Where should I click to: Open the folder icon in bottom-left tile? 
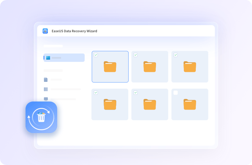[110, 104]
